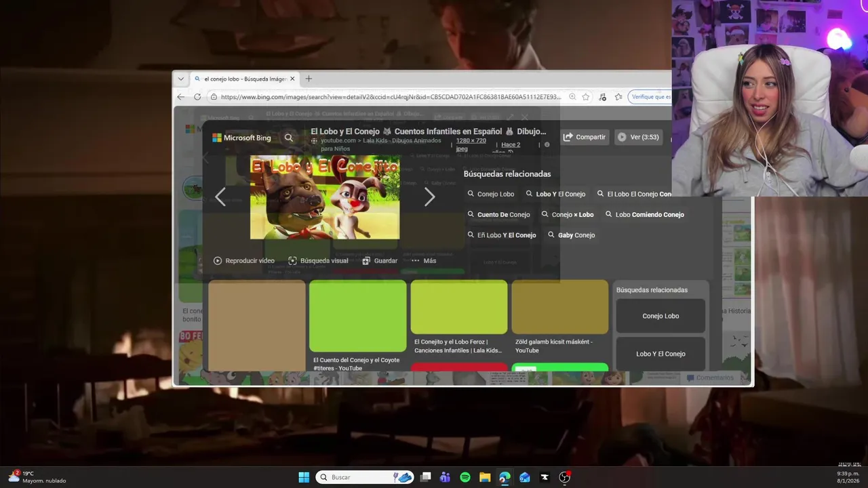Viewport: 868px width, 488px height.
Task: Click the taskbar Buscar search box
Action: (365, 477)
